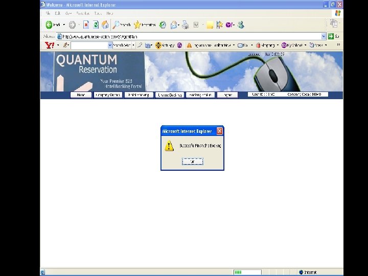Click the Home navigation button on the site
Image resolution: width=368 pixels, height=276 pixels.
pyautogui.click(x=81, y=95)
